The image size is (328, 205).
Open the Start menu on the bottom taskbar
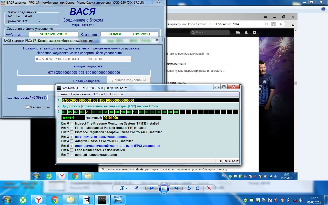tap(7, 200)
